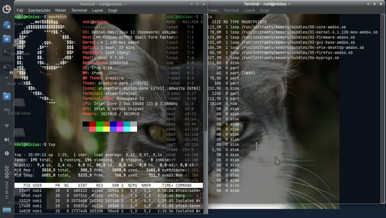The height and width of the screenshot is (218, 386).
Task: Click the '232,9G 0 disk' row
Action: [223, 88]
